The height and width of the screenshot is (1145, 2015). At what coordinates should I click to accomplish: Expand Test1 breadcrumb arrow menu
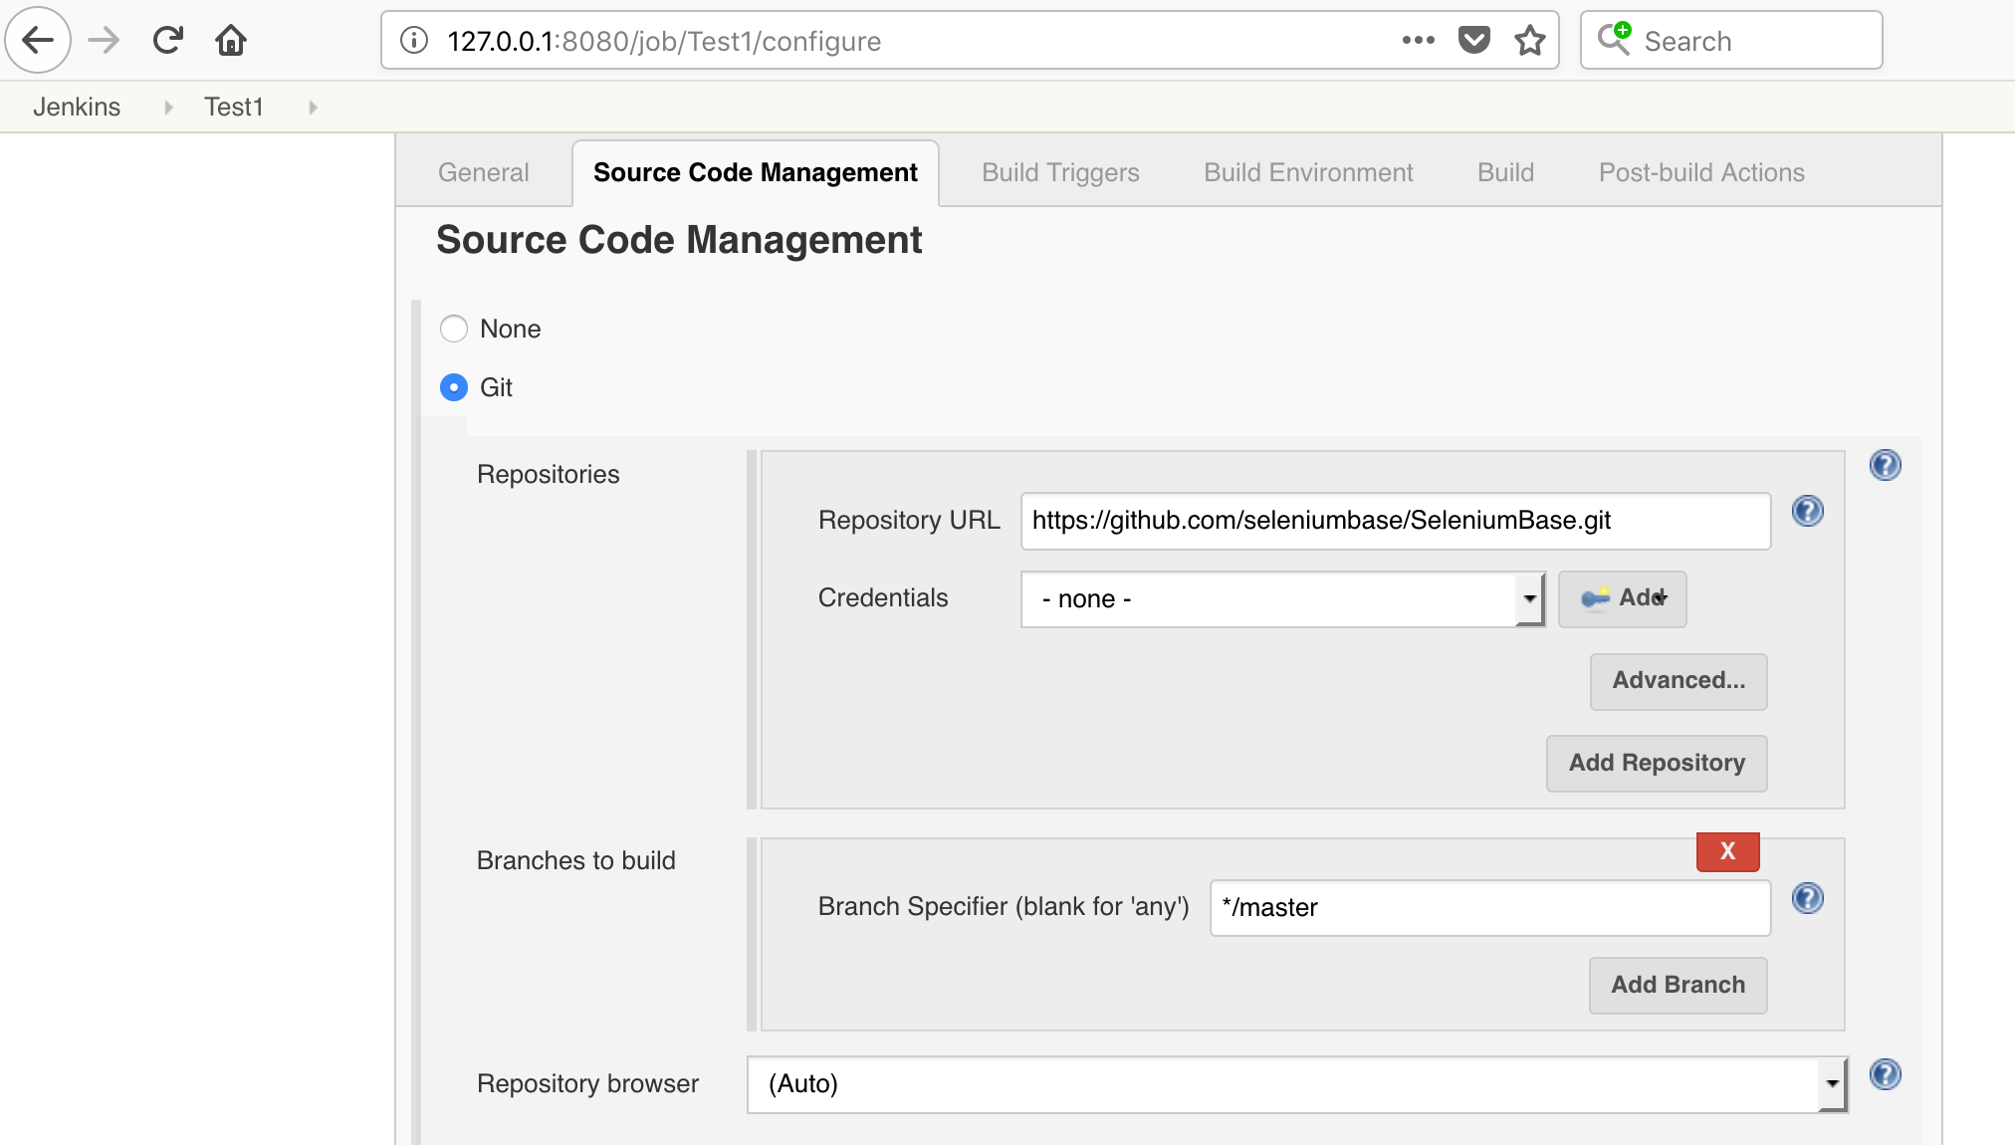pyautogui.click(x=313, y=108)
